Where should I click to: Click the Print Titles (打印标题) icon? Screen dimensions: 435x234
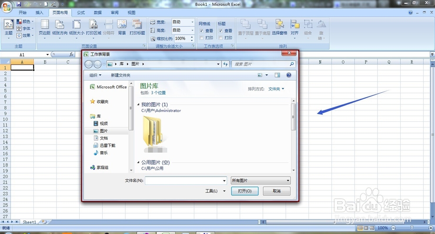(137, 27)
